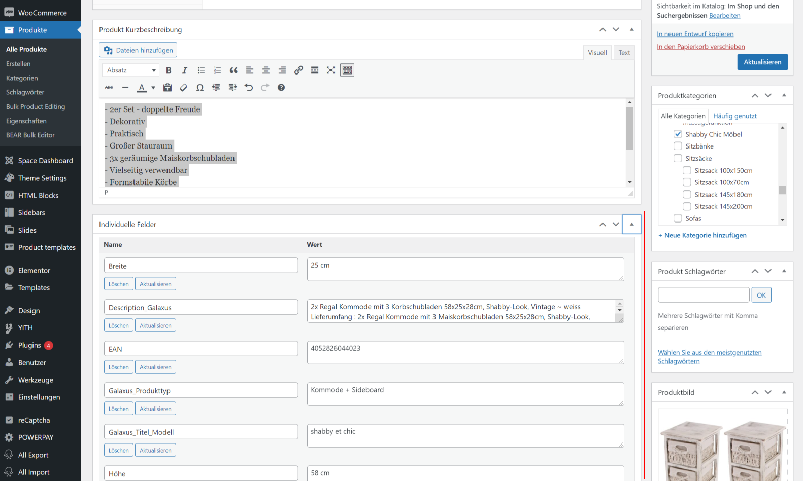Image resolution: width=803 pixels, height=481 pixels.
Task: Check the Sitzbänke category box
Action: [x=678, y=146]
